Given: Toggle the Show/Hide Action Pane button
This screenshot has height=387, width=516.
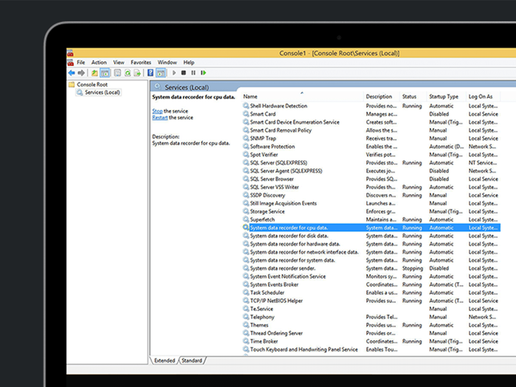Looking at the screenshot, I should pyautogui.click(x=161, y=73).
